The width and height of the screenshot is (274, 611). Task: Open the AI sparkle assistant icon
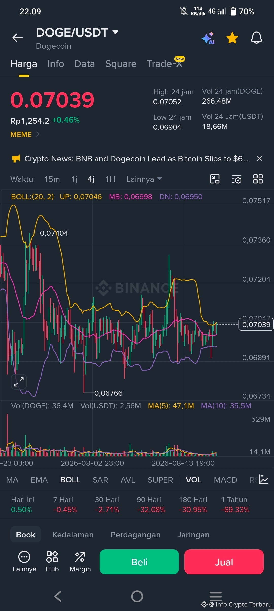[208, 38]
